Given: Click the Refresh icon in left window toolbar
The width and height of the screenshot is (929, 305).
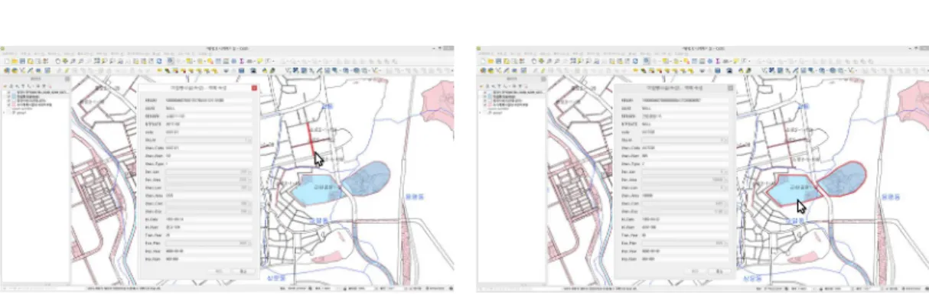Looking at the screenshot, I should pyautogui.click(x=159, y=61).
